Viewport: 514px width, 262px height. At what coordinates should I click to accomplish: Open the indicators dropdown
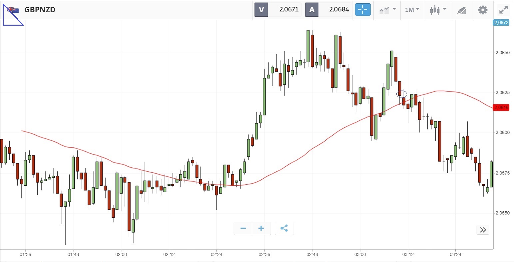(387, 10)
